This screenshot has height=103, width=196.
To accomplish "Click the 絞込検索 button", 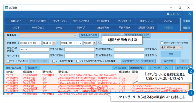I will pyautogui.click(x=168, y=61).
